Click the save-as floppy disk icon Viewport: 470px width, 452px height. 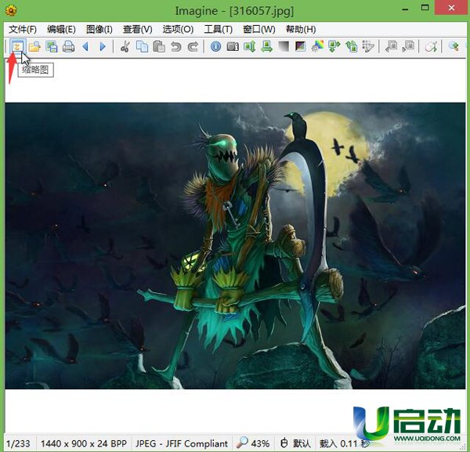coord(52,46)
